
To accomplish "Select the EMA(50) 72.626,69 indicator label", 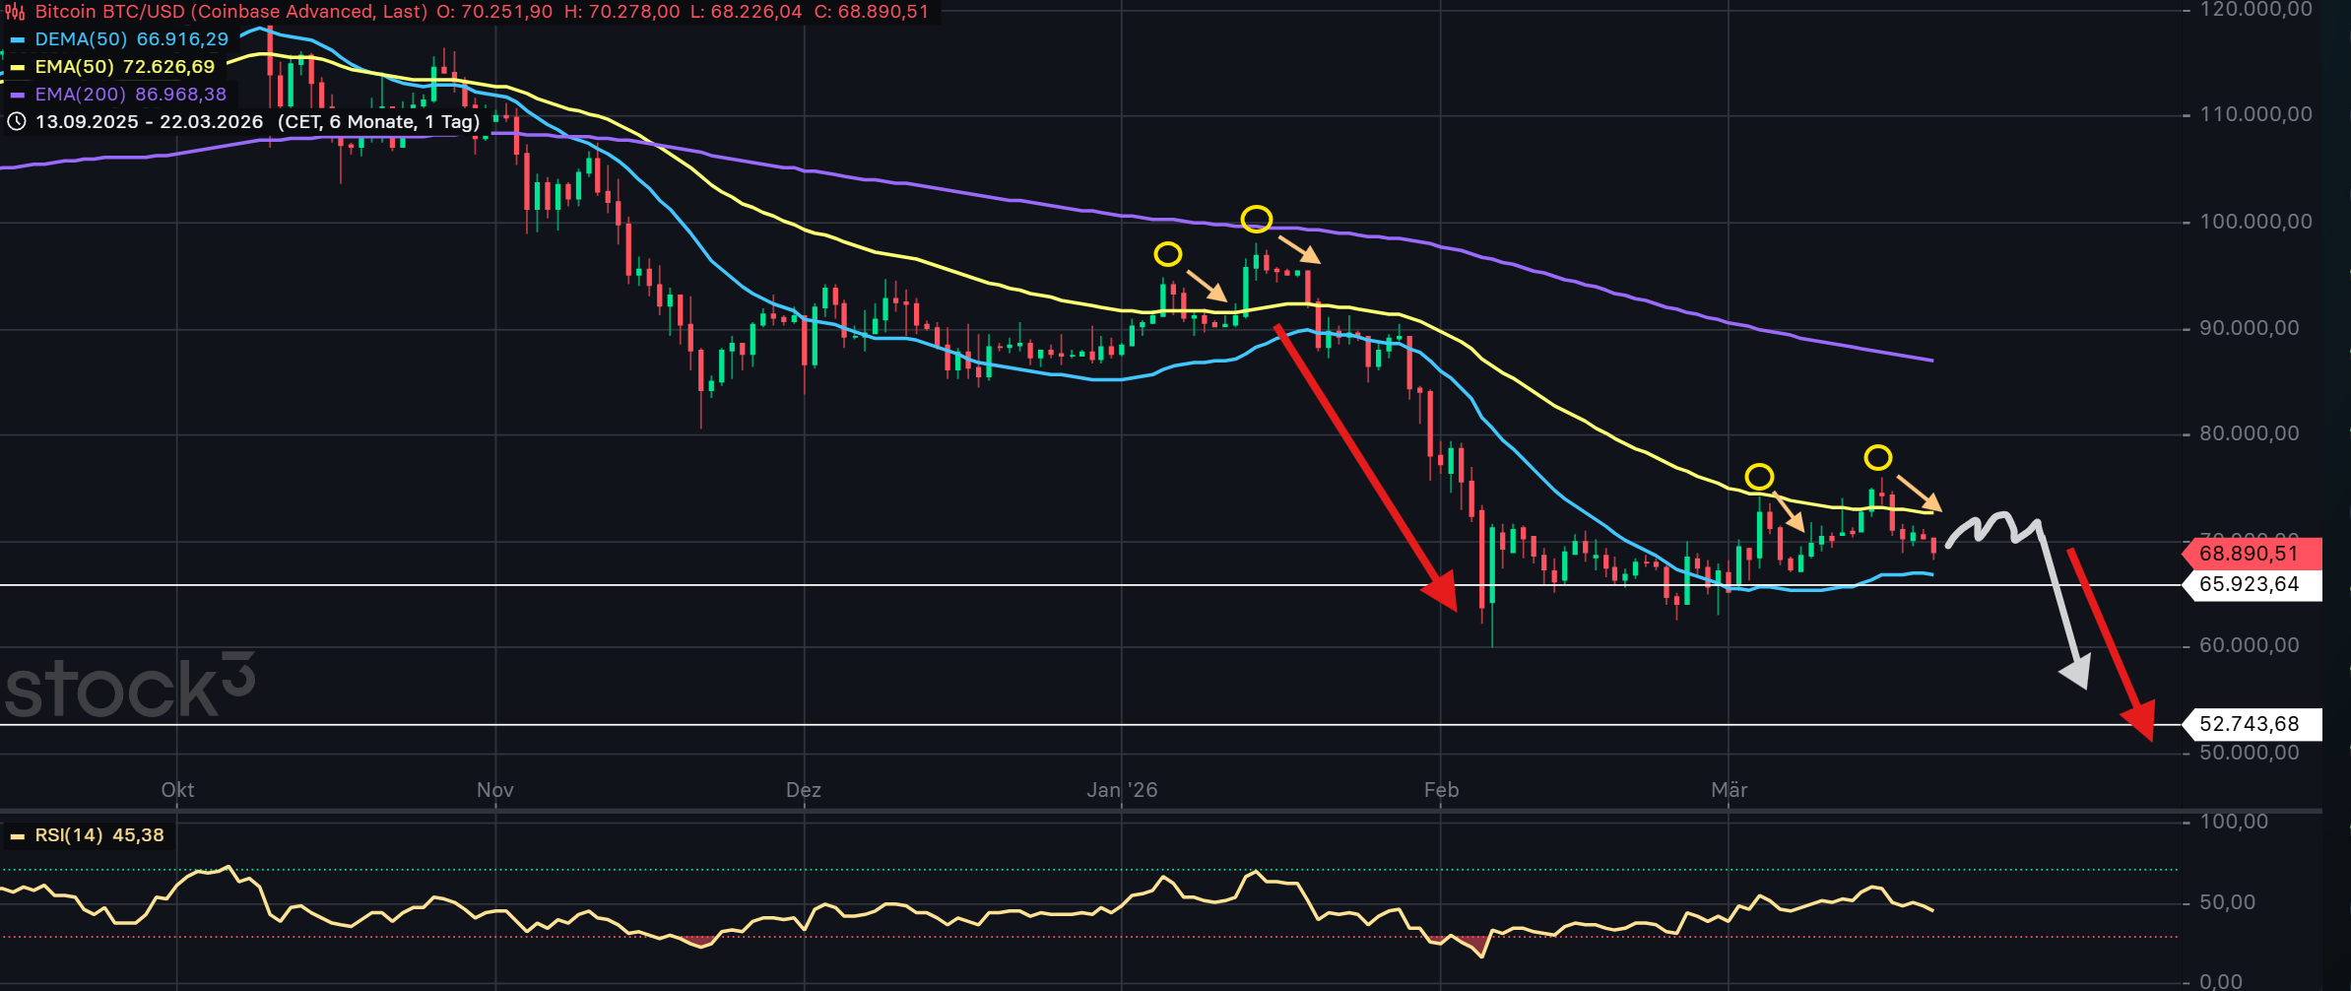I will [124, 67].
